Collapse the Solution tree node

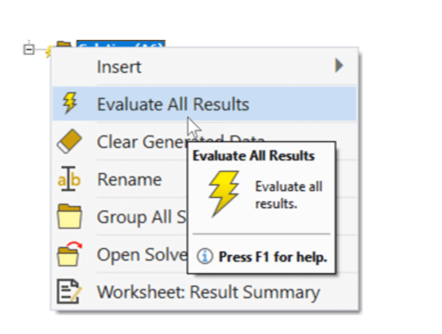[x=28, y=50]
